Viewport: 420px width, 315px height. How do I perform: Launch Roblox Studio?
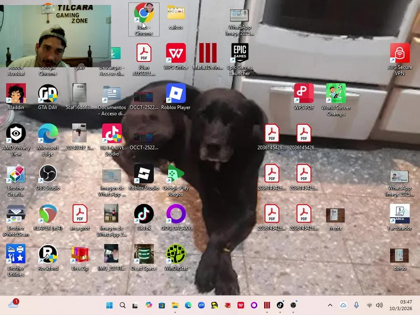point(144,177)
